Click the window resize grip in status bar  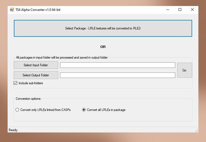coord(196,131)
